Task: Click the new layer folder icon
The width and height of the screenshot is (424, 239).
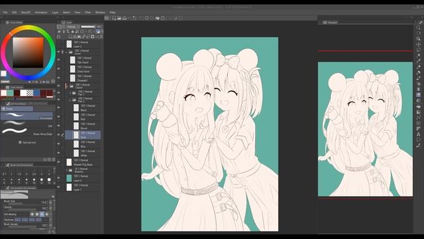Action: [79, 37]
